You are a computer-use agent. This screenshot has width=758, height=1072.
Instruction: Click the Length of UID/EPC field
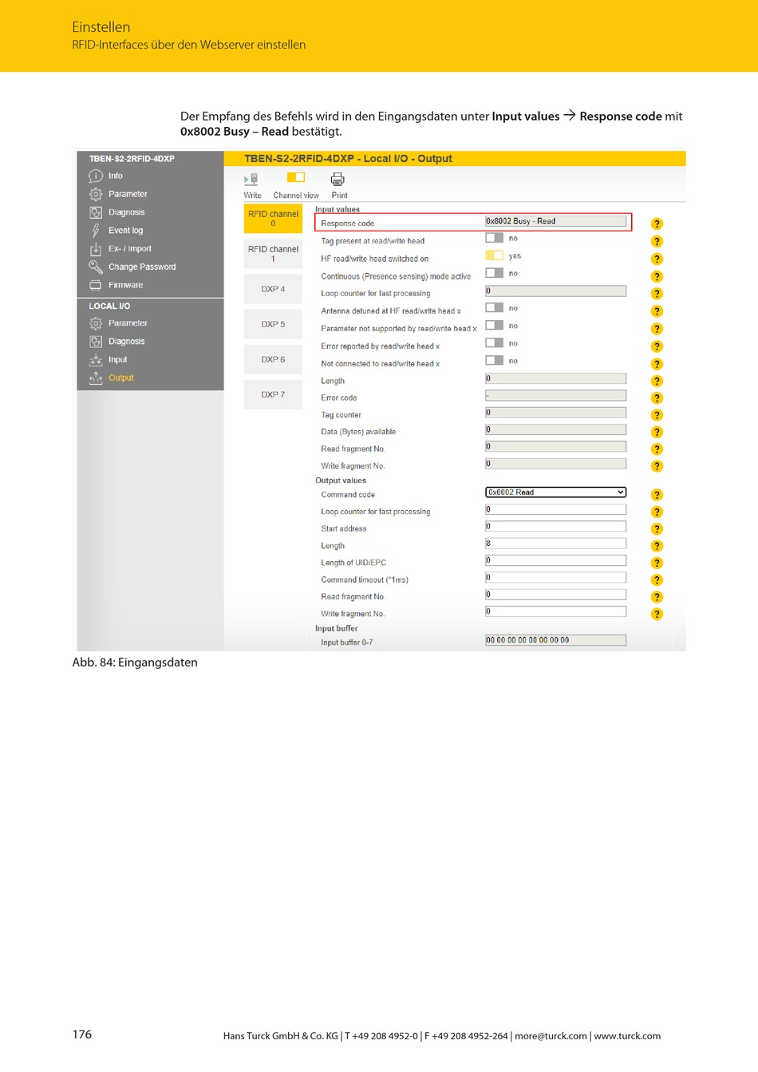(x=555, y=560)
